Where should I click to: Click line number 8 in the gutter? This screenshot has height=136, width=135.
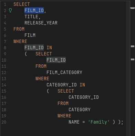click(5, 48)
